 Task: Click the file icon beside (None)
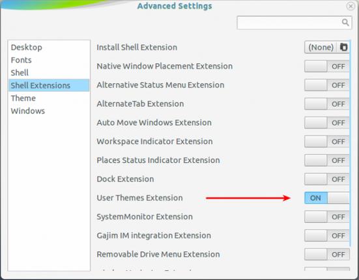coord(343,47)
